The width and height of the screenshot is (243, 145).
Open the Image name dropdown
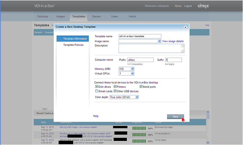pyautogui.click(x=159, y=41)
